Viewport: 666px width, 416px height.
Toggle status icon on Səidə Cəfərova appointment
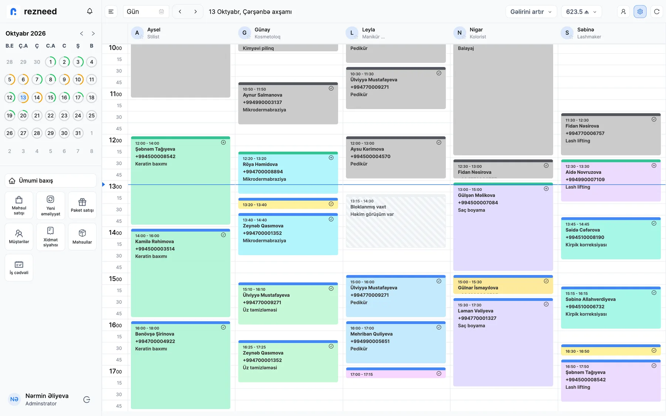pyautogui.click(x=654, y=223)
